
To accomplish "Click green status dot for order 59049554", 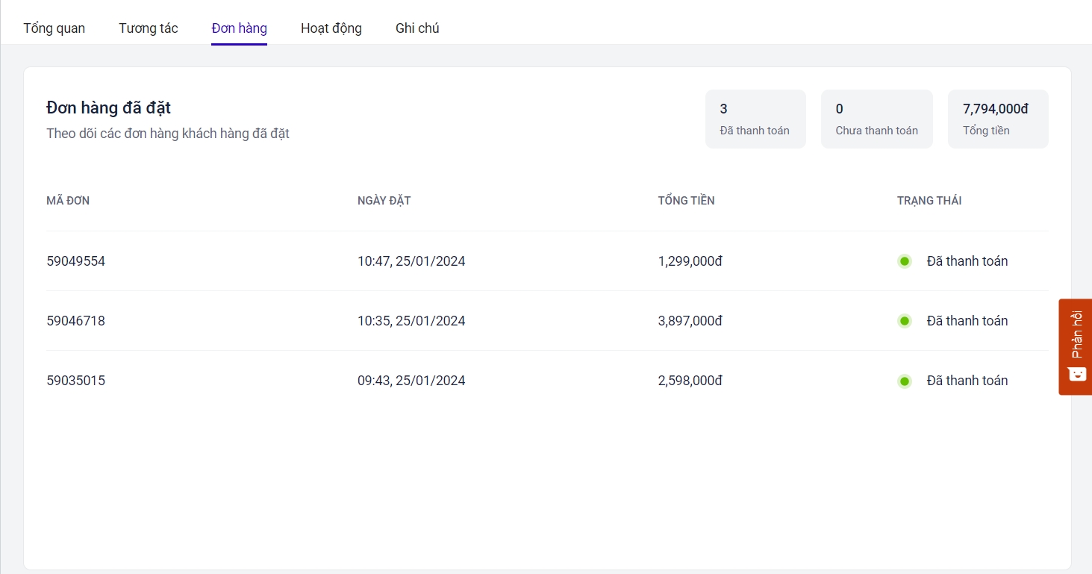I will [905, 261].
